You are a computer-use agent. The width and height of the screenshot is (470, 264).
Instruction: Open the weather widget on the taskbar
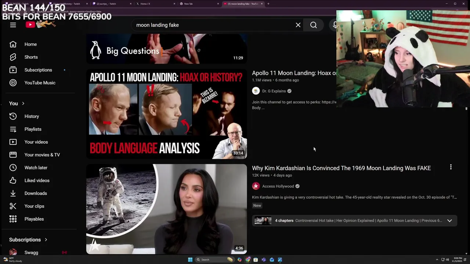[12, 260]
